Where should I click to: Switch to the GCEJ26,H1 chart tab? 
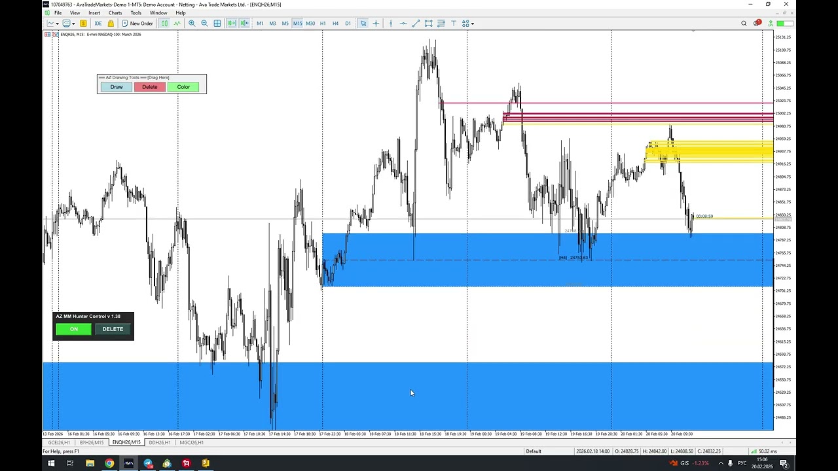click(59, 442)
